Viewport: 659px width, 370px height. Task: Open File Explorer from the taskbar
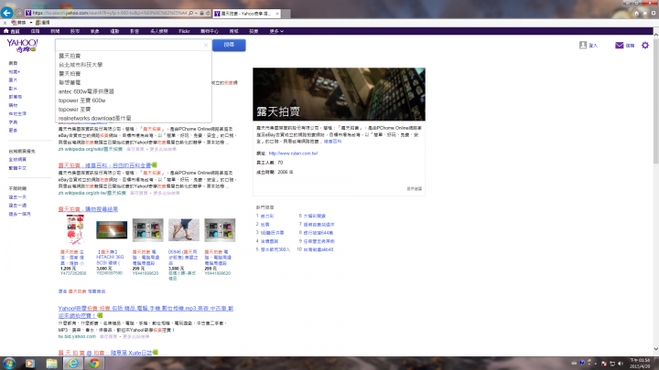[x=51, y=364]
